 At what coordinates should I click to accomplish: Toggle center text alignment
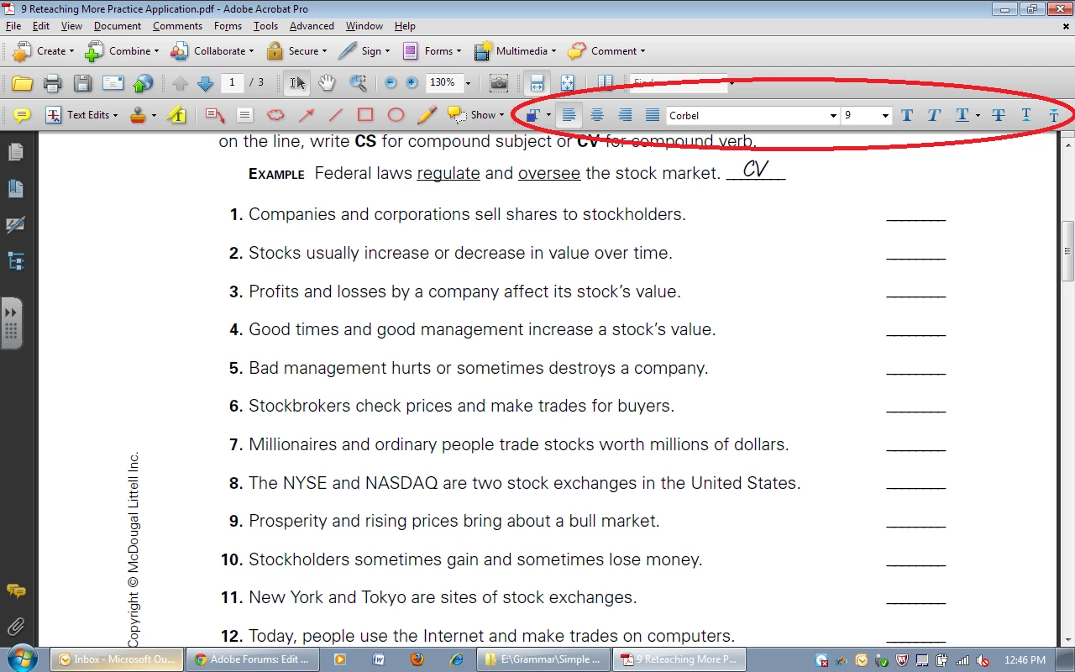coord(597,115)
